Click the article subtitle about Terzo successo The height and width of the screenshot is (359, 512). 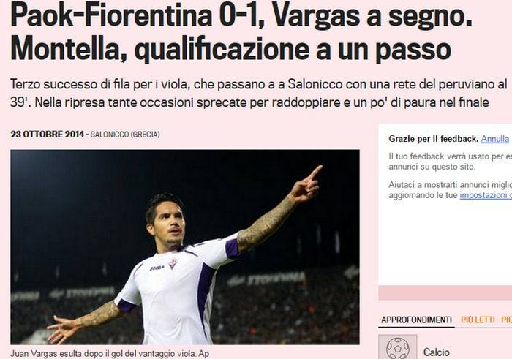[x=259, y=94]
